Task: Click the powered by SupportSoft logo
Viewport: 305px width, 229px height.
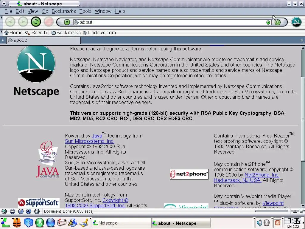Action: [38, 203]
